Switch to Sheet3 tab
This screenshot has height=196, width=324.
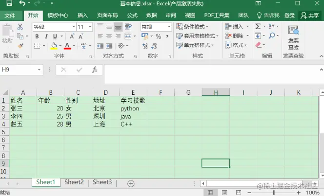tap(102, 182)
